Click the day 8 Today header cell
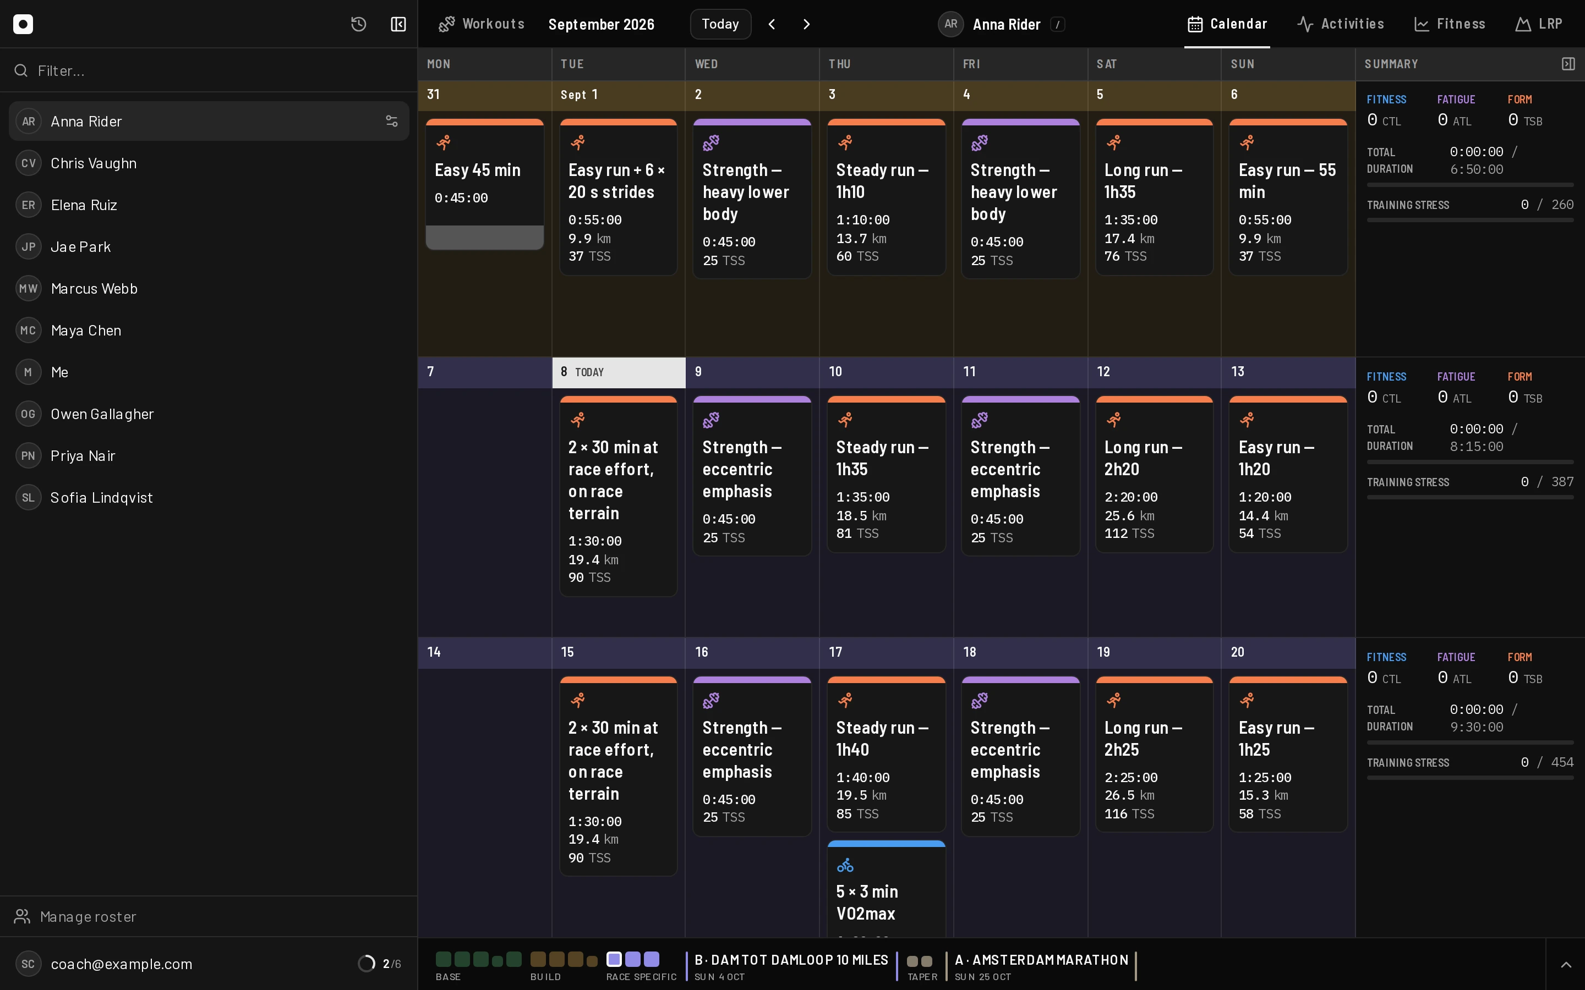This screenshot has width=1585, height=990. click(618, 372)
